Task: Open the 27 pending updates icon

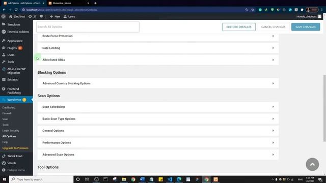Action: (32, 17)
